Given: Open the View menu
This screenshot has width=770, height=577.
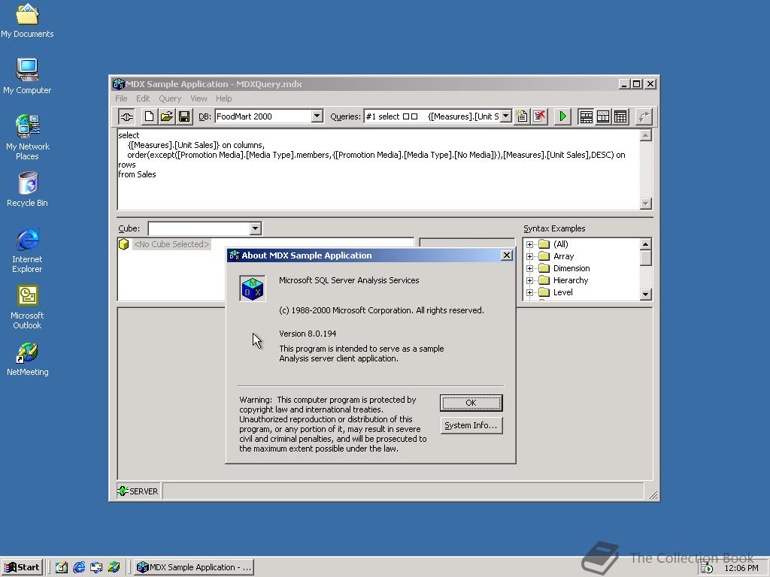Looking at the screenshot, I should pos(199,98).
